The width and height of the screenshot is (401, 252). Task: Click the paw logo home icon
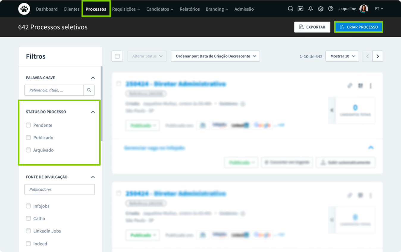(x=24, y=9)
